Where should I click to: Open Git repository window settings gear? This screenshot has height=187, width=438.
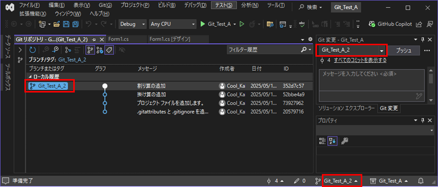tap(310, 39)
